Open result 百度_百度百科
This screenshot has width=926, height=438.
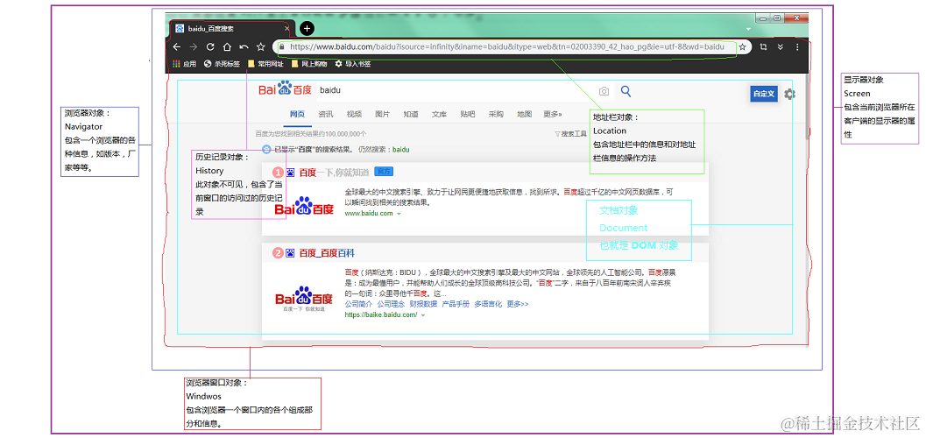point(327,252)
